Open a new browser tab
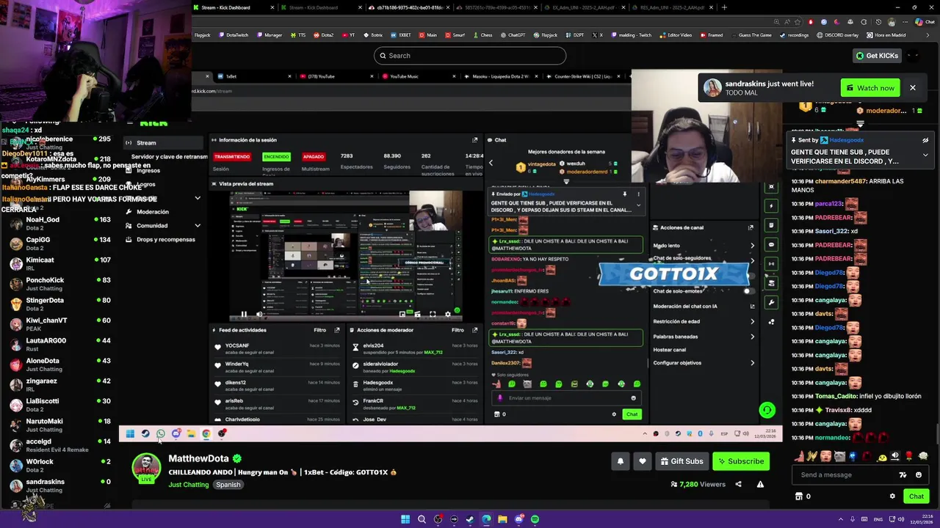This screenshot has width=940, height=528. click(x=724, y=7)
